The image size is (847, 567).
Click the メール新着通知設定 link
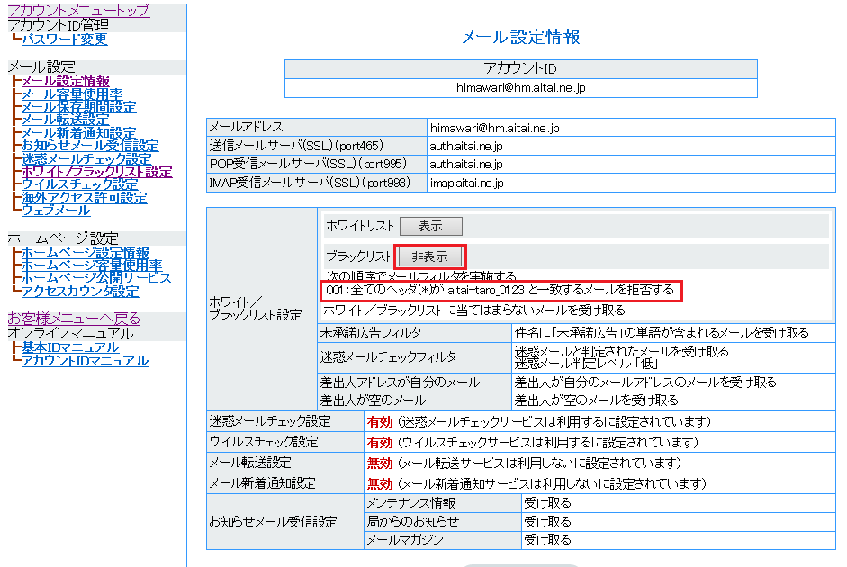tap(78, 133)
